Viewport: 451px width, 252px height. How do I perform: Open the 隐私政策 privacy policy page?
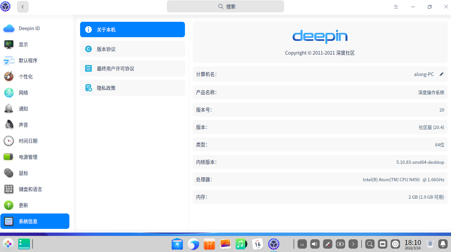132,88
